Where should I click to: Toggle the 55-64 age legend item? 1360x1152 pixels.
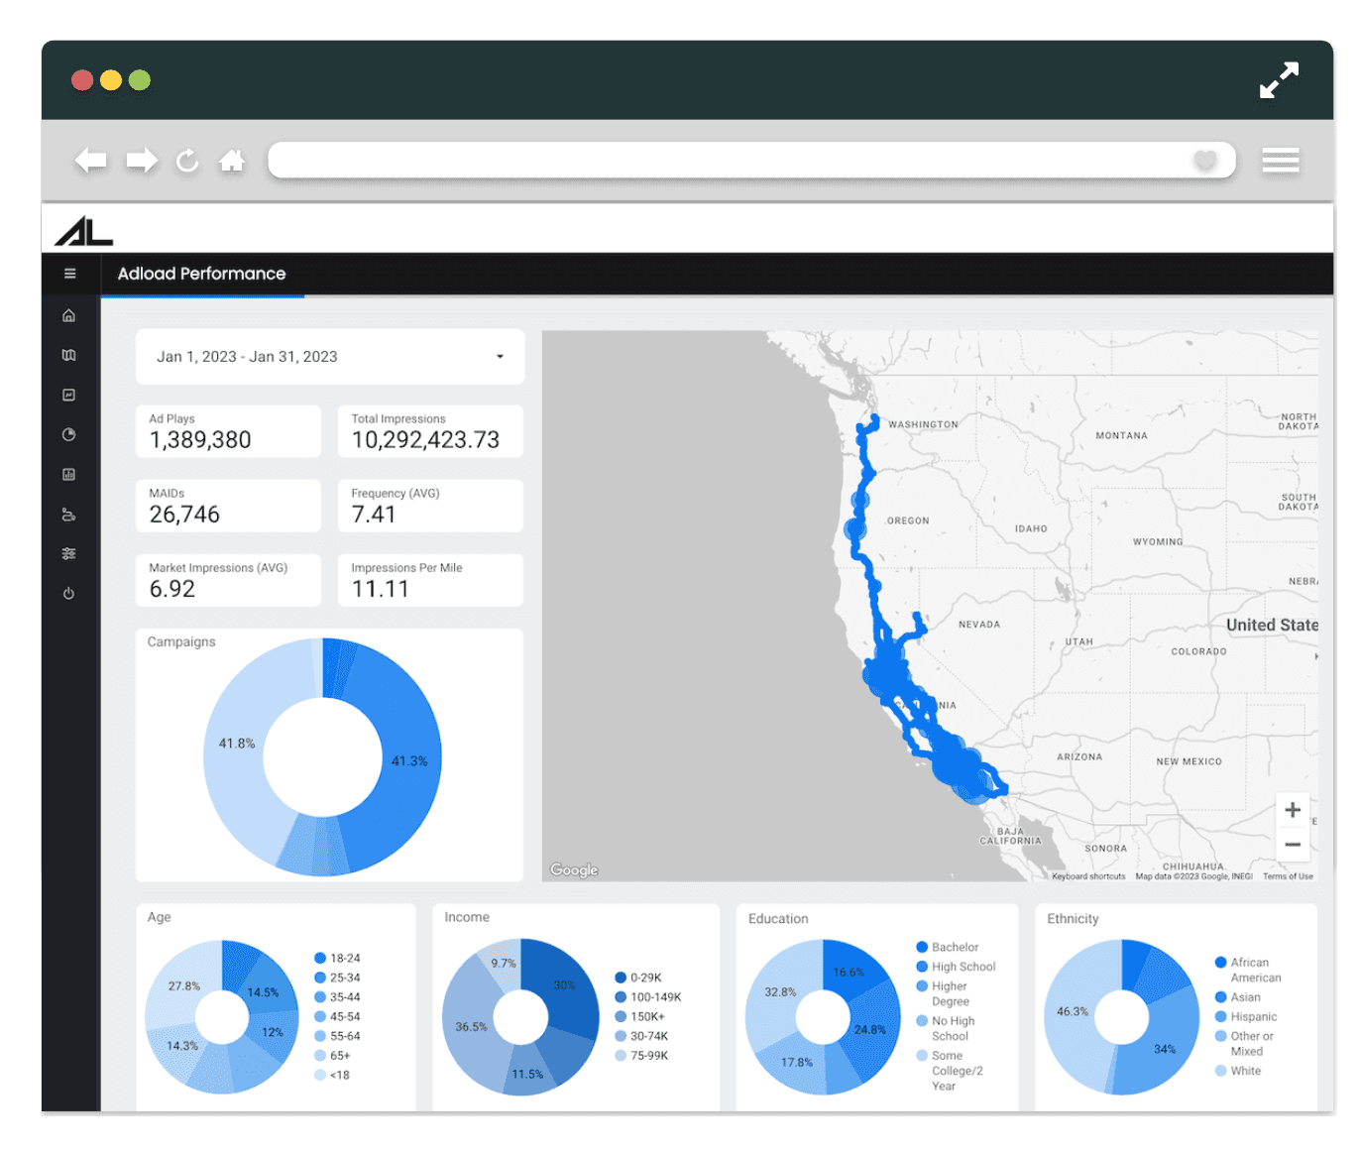tap(337, 1036)
